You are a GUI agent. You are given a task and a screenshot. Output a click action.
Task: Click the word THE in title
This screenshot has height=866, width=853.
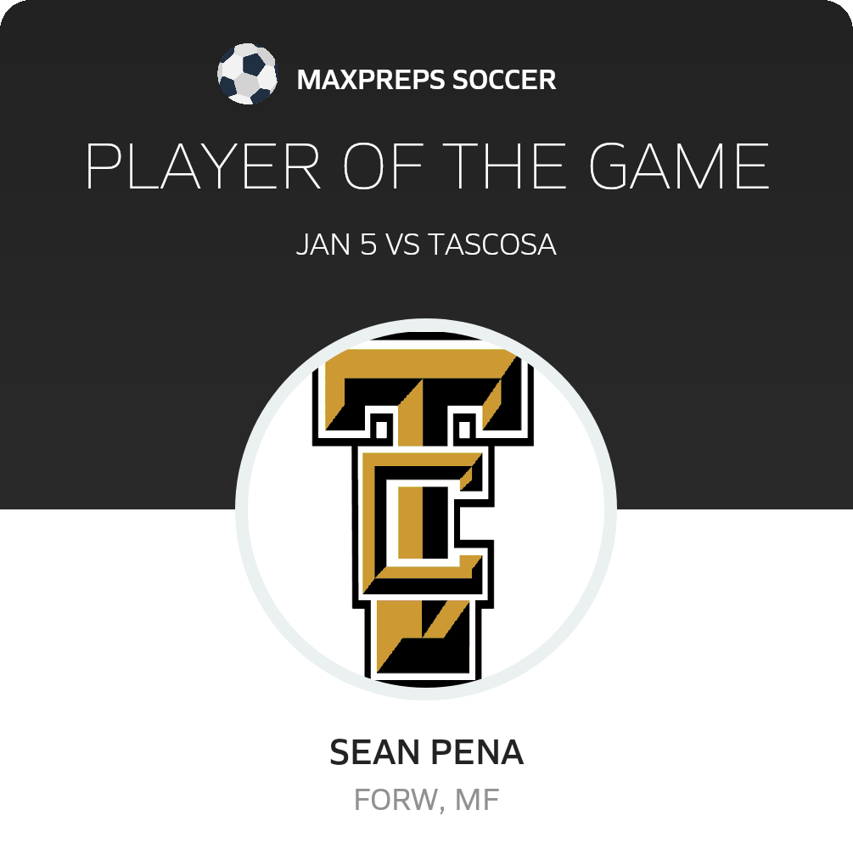[x=505, y=166]
